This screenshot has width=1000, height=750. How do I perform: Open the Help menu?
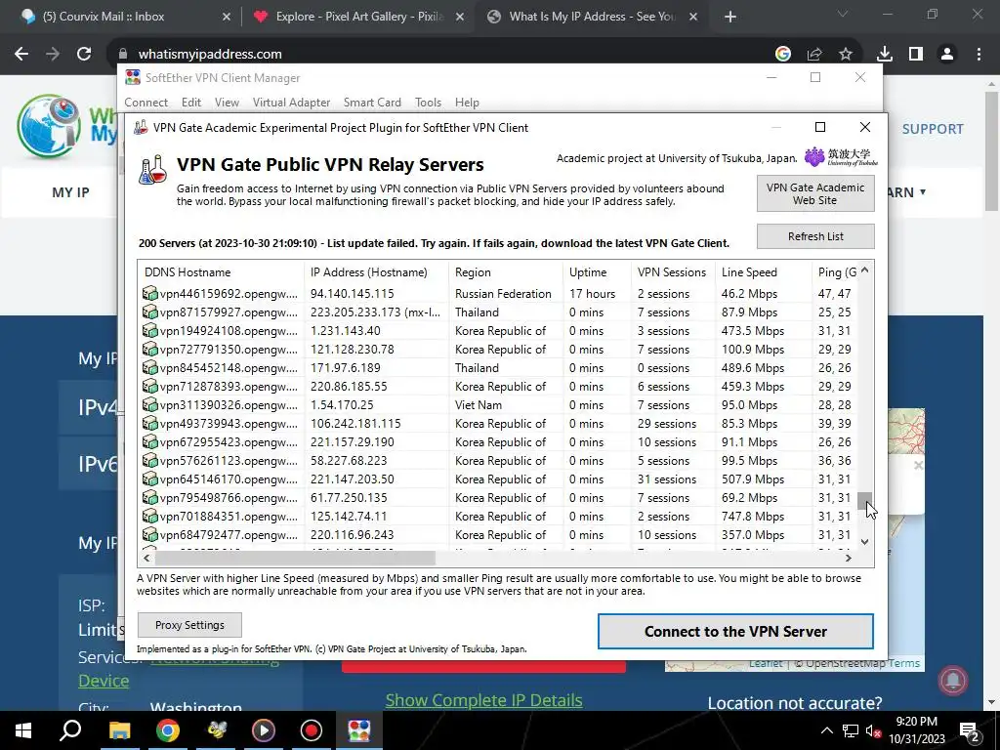(467, 102)
